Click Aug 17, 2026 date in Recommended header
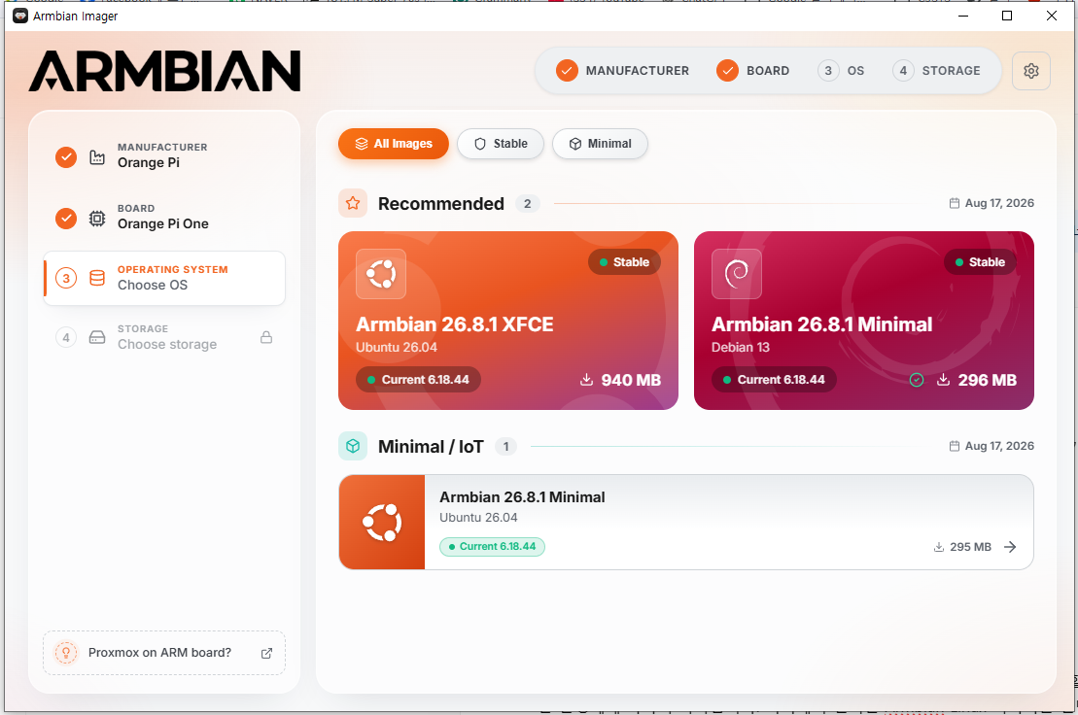Image resolution: width=1078 pixels, height=715 pixels. coord(991,203)
